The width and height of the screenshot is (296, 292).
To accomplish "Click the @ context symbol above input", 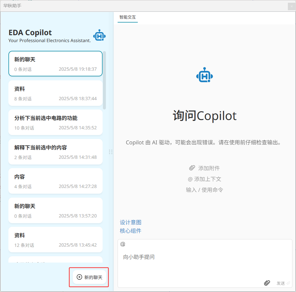I will coord(122,244).
